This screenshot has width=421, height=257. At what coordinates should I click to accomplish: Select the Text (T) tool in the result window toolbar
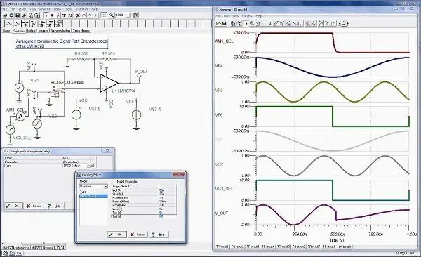(x=270, y=24)
